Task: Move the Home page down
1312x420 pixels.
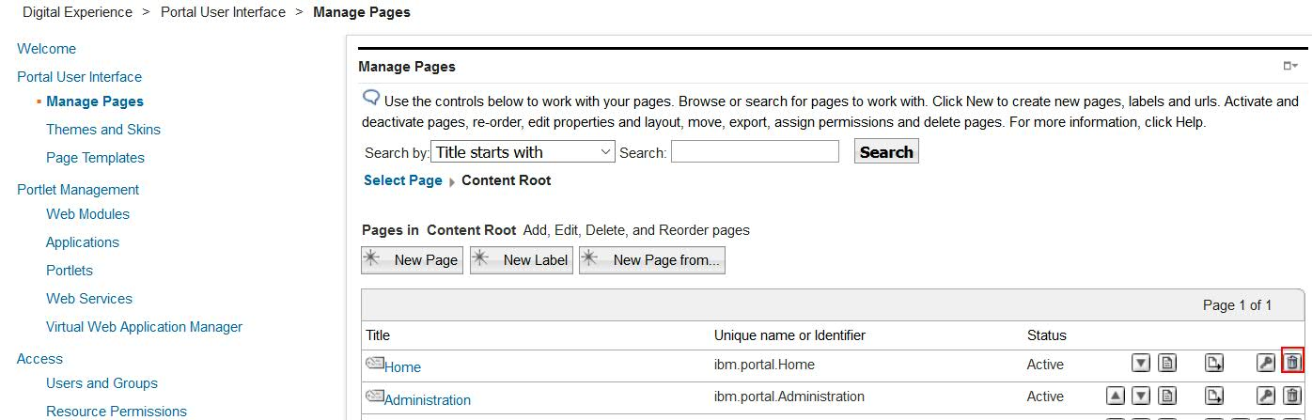Action: pyautogui.click(x=1141, y=363)
